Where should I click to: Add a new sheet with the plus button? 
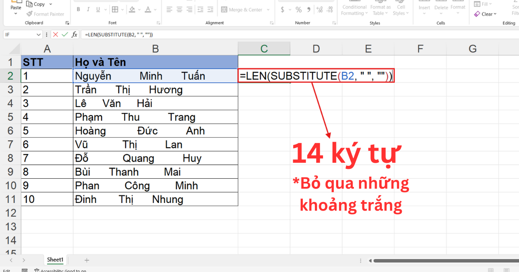pos(86,260)
